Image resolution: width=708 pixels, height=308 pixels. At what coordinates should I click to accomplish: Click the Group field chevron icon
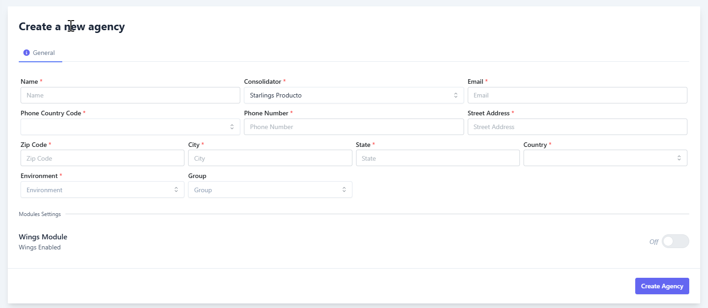tap(344, 189)
